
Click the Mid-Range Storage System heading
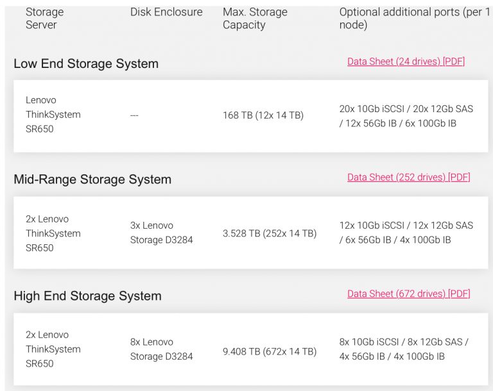[x=92, y=179]
